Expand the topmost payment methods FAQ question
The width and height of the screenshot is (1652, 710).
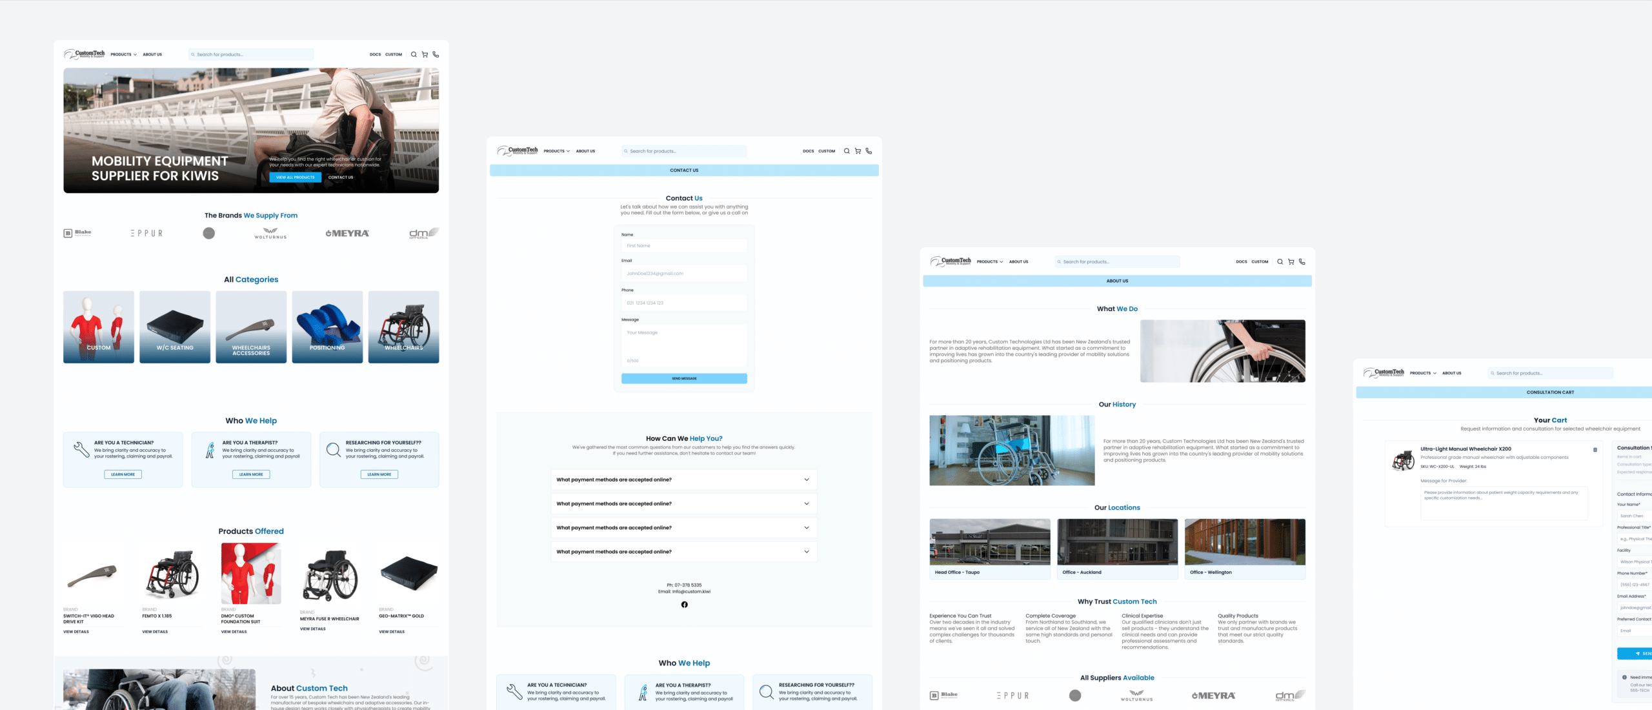click(684, 480)
